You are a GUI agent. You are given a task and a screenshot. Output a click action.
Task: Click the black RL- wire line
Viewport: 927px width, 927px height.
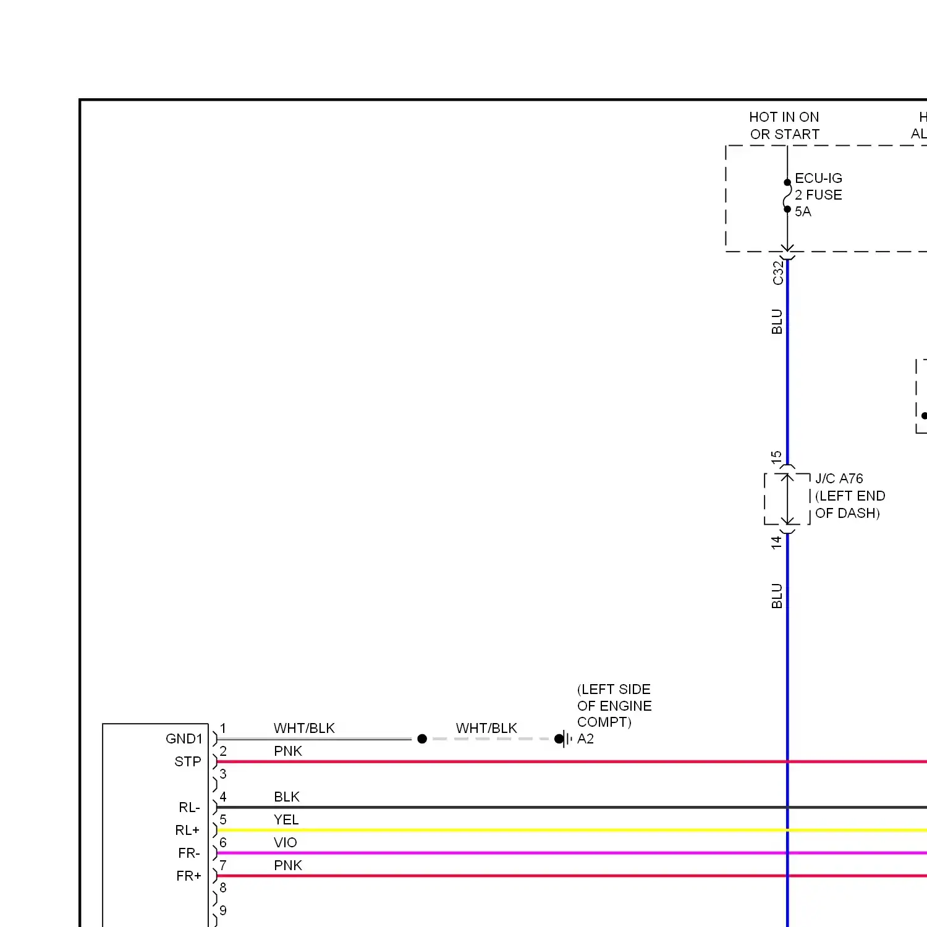572,807
